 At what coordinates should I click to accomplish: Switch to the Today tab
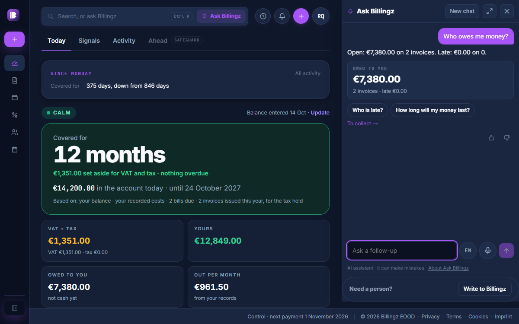tap(57, 41)
